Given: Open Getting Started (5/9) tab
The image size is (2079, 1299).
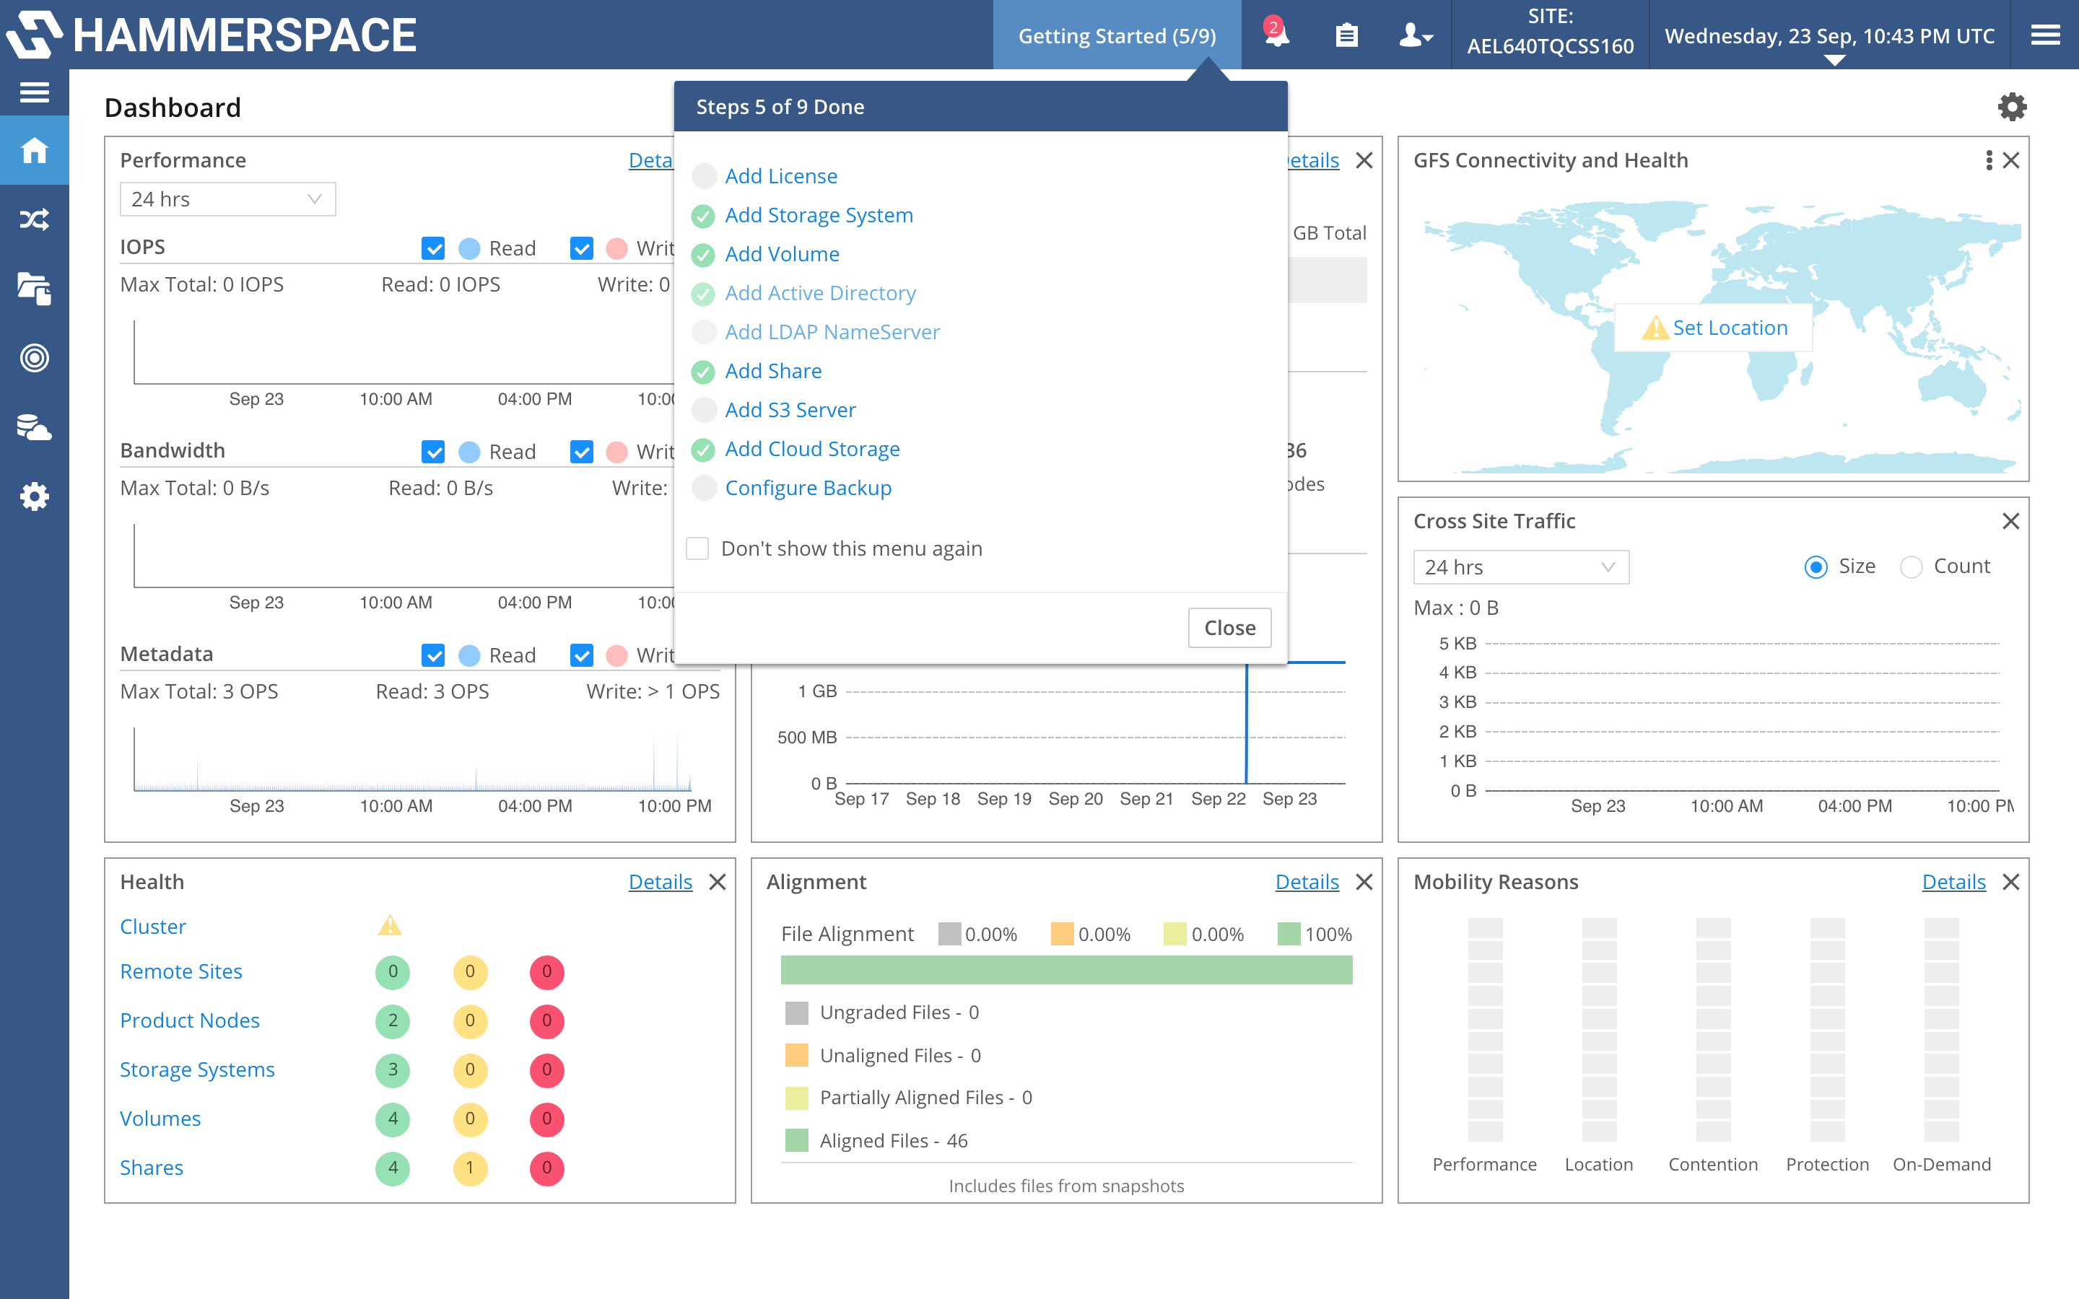Looking at the screenshot, I should pyautogui.click(x=1117, y=35).
